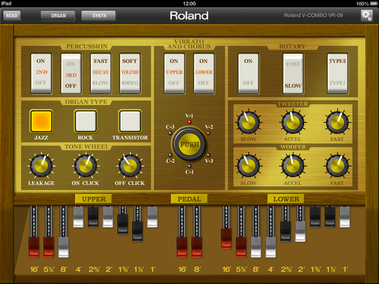Toggle the Percussion ON/2ND/OFF switch
Viewport: 379px width, 284px height.
click(41, 73)
